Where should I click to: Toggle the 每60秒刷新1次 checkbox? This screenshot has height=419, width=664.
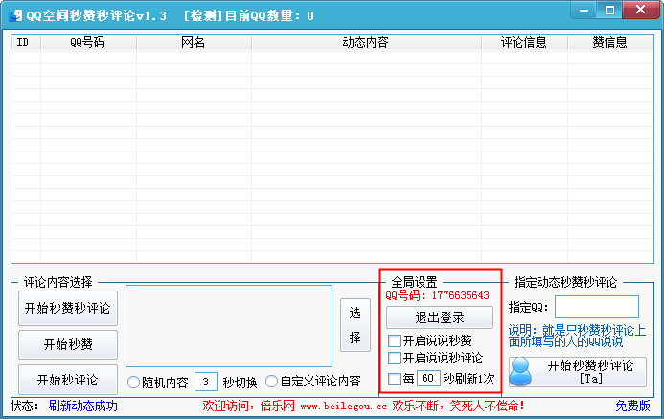pyautogui.click(x=394, y=379)
